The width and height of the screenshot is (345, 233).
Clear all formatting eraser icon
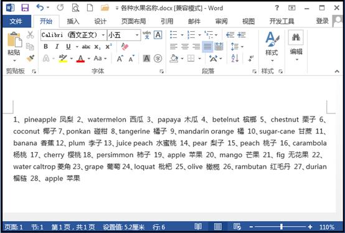click(x=125, y=47)
